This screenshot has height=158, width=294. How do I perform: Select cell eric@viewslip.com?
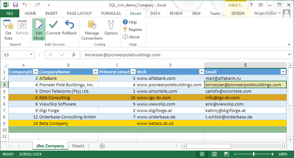(x=245, y=104)
